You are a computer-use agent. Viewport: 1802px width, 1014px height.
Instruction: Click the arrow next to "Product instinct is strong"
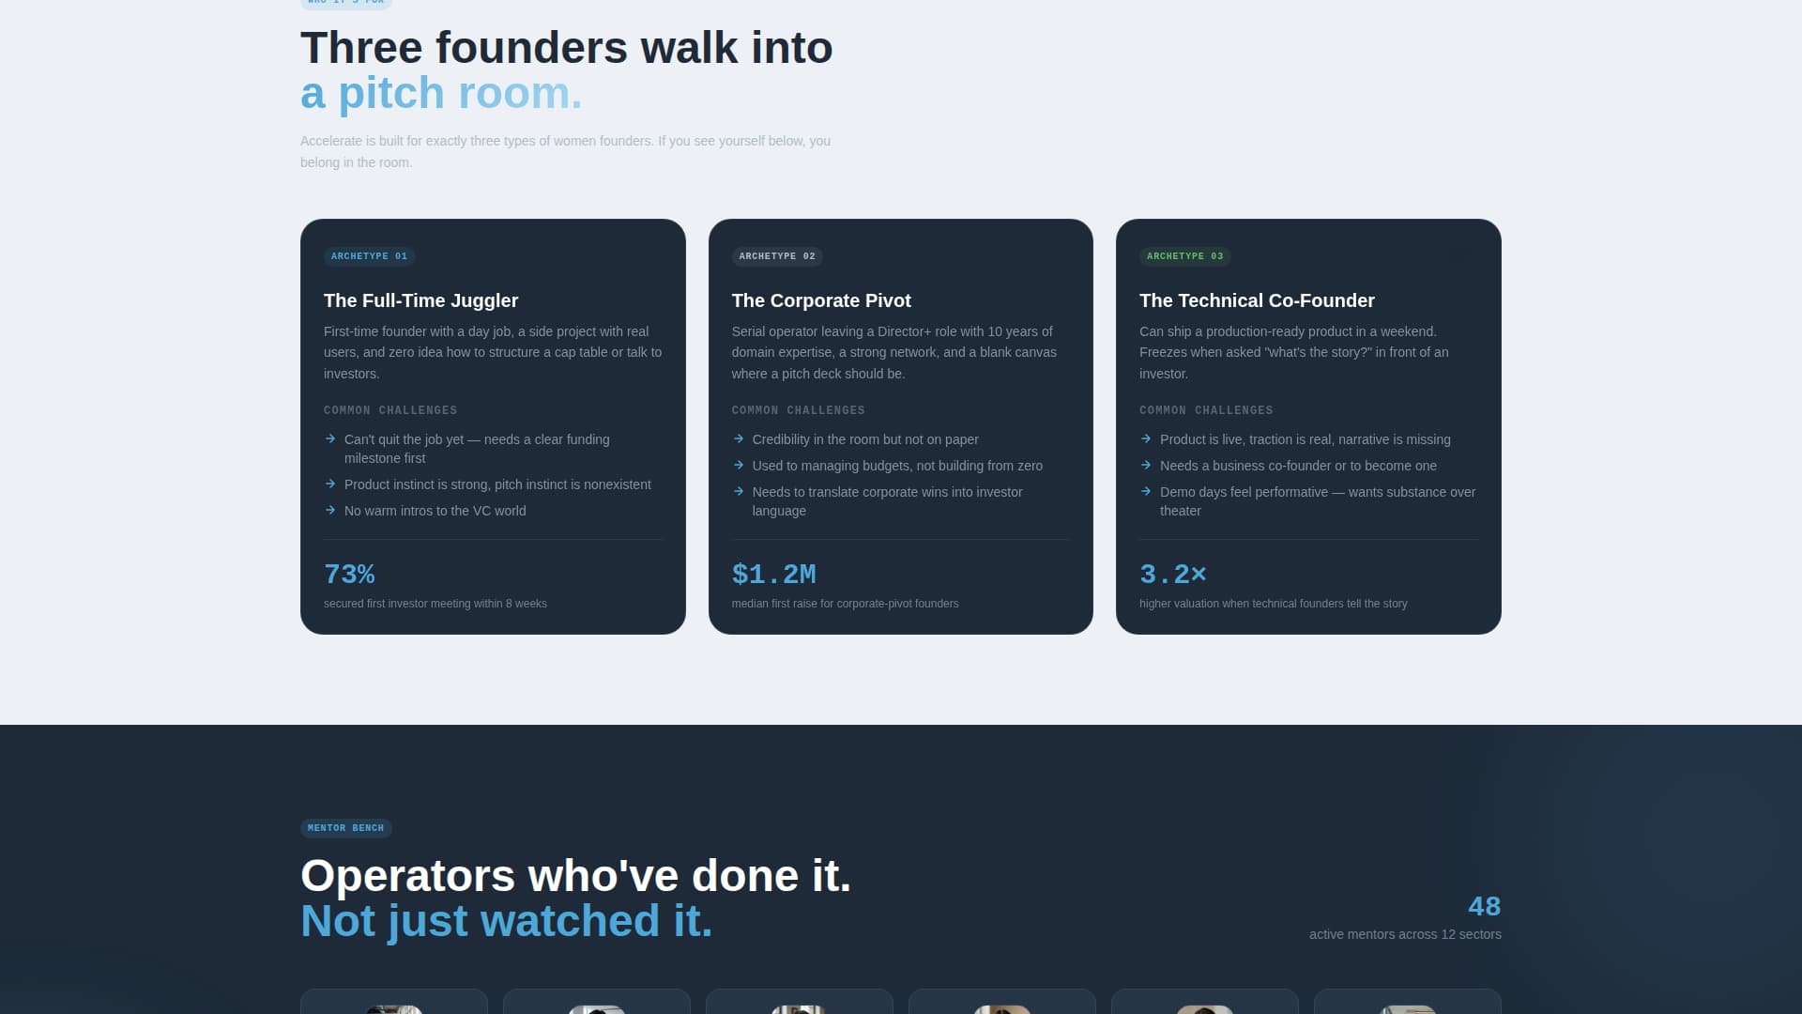coord(330,484)
